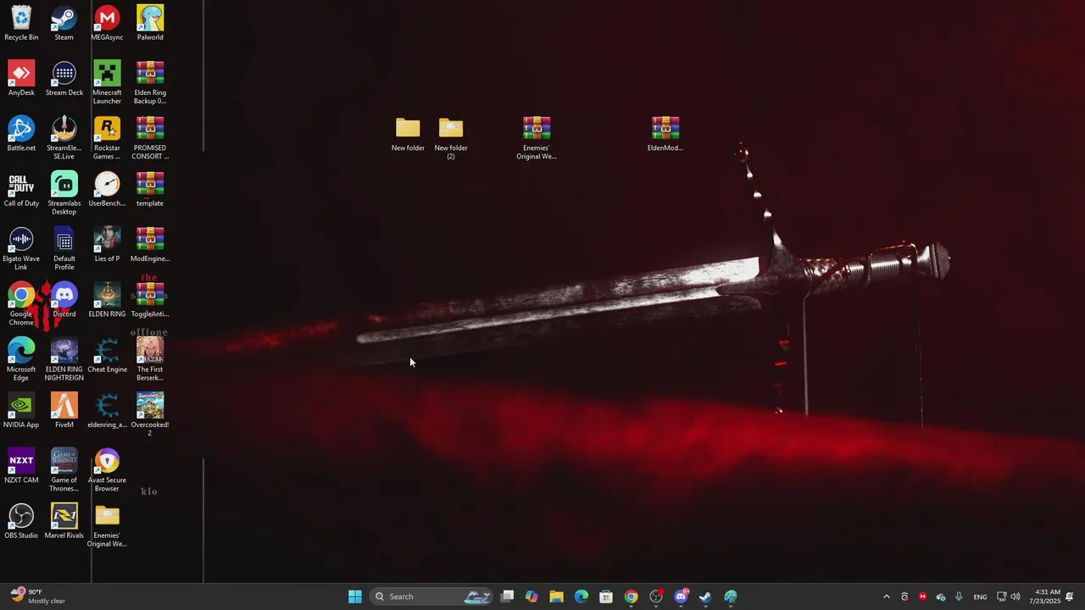
Task: Select the eldenring_a Cheat Engine file
Action: (107, 410)
